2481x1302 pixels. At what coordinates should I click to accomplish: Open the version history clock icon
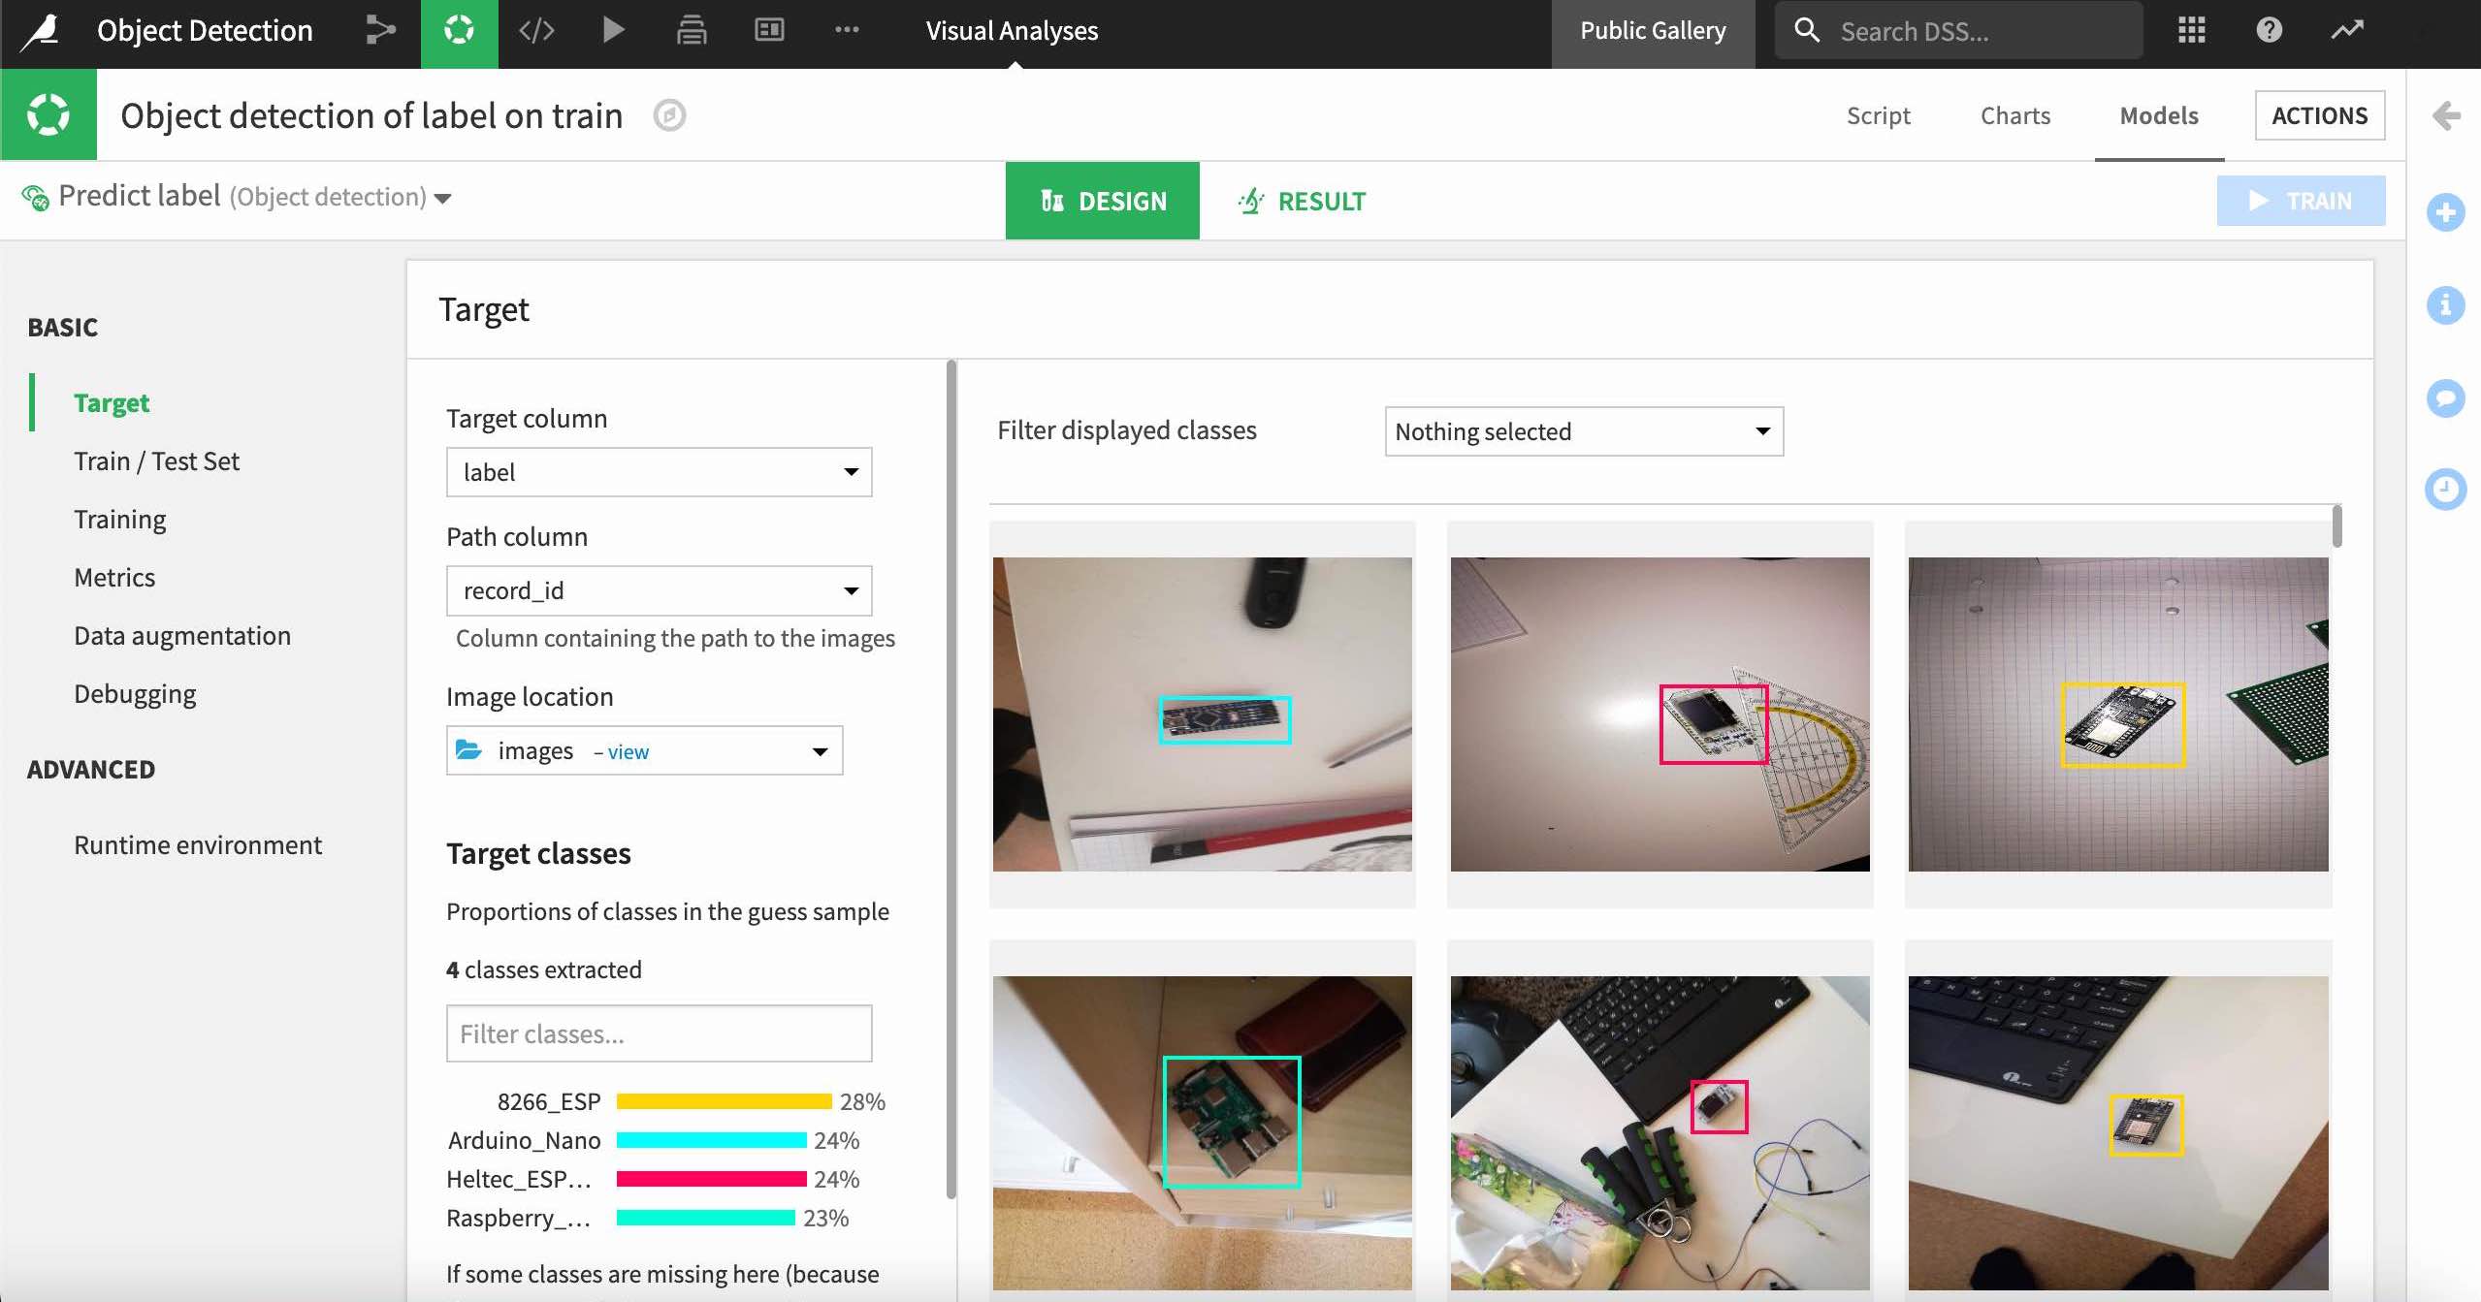tap(2447, 490)
